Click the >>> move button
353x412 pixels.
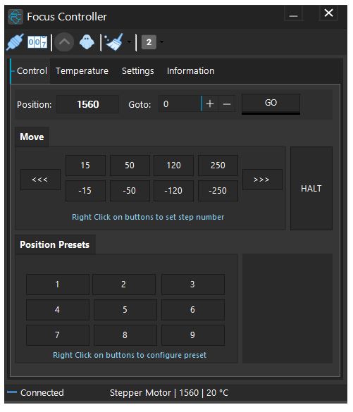point(262,180)
